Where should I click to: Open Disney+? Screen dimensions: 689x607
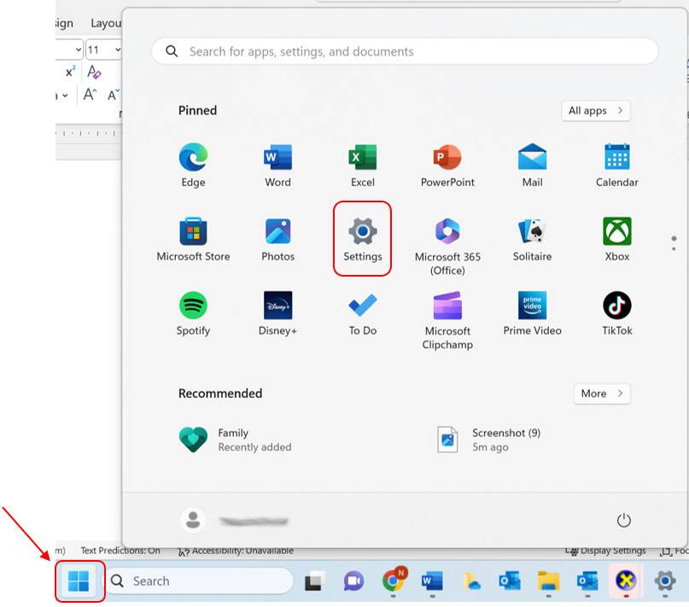277,313
